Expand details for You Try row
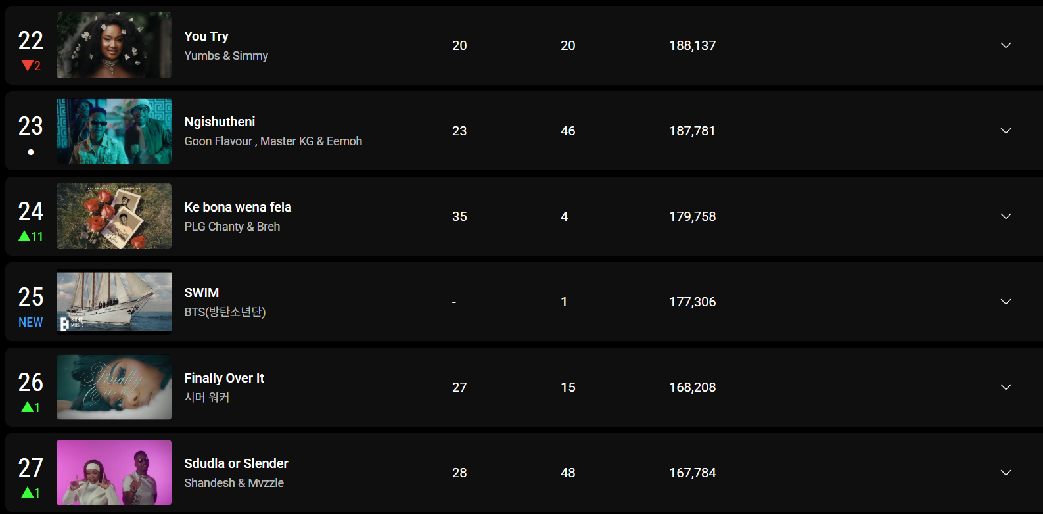This screenshot has width=1043, height=514. pyautogui.click(x=1006, y=45)
